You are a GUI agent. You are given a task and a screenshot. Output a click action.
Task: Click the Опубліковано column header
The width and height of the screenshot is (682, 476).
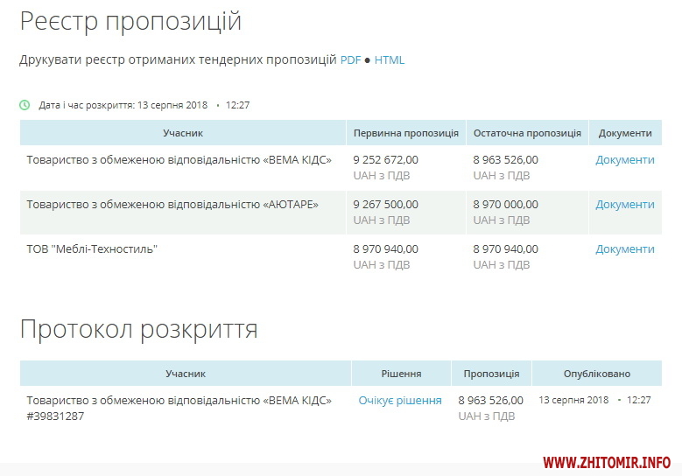click(596, 374)
